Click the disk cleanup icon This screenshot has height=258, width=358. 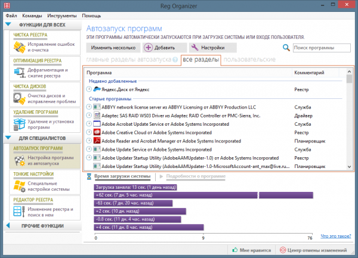(x=20, y=98)
